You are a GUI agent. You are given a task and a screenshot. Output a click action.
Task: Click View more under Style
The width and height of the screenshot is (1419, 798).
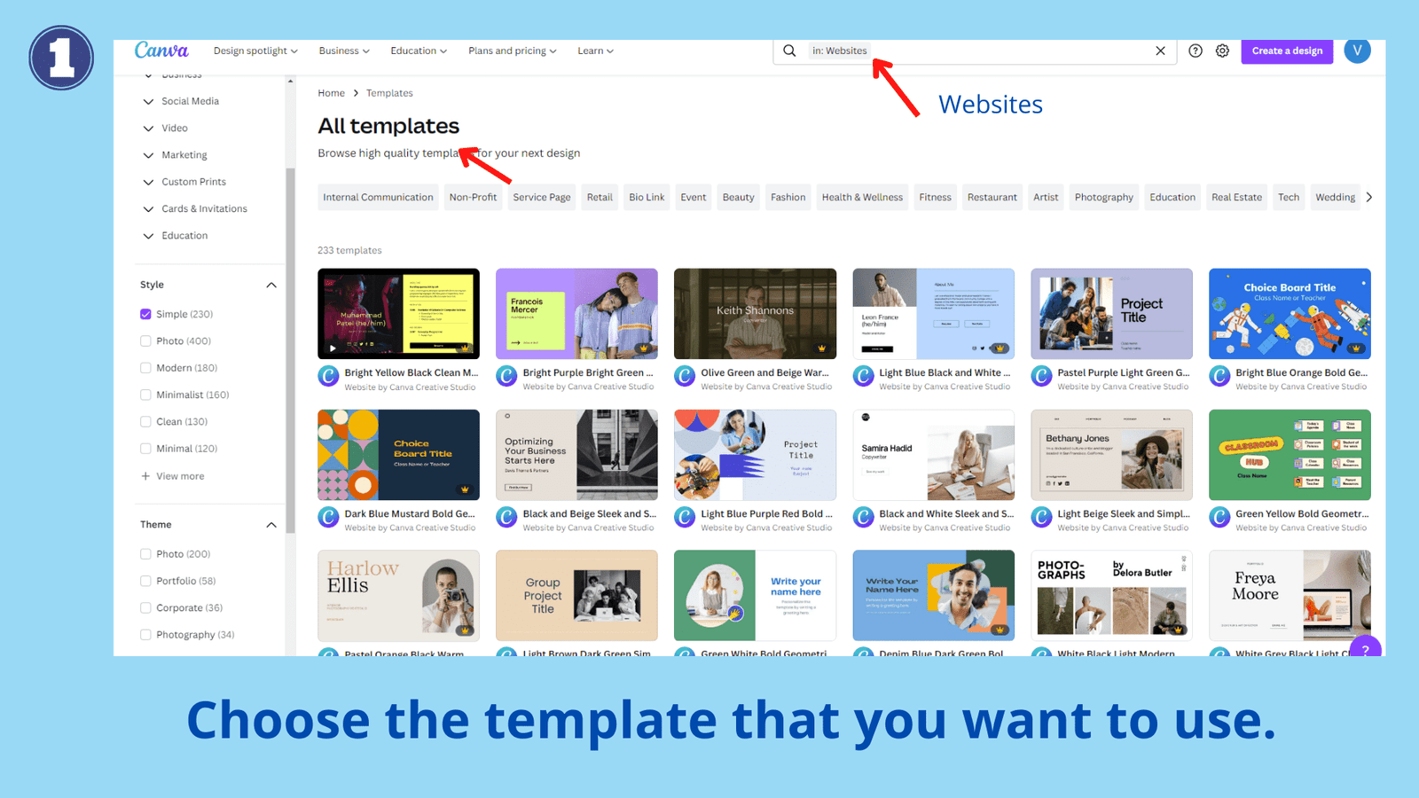click(180, 476)
